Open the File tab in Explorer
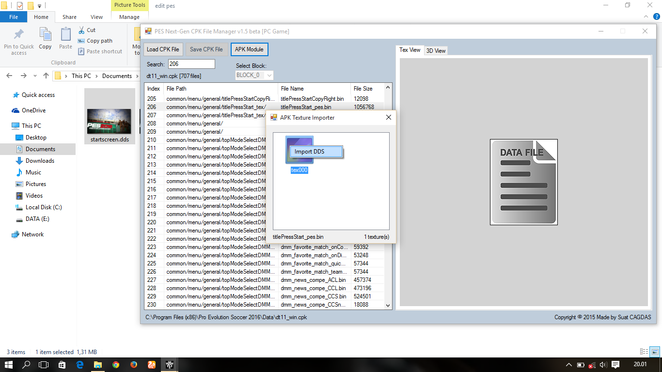662x372 pixels. coord(14,17)
